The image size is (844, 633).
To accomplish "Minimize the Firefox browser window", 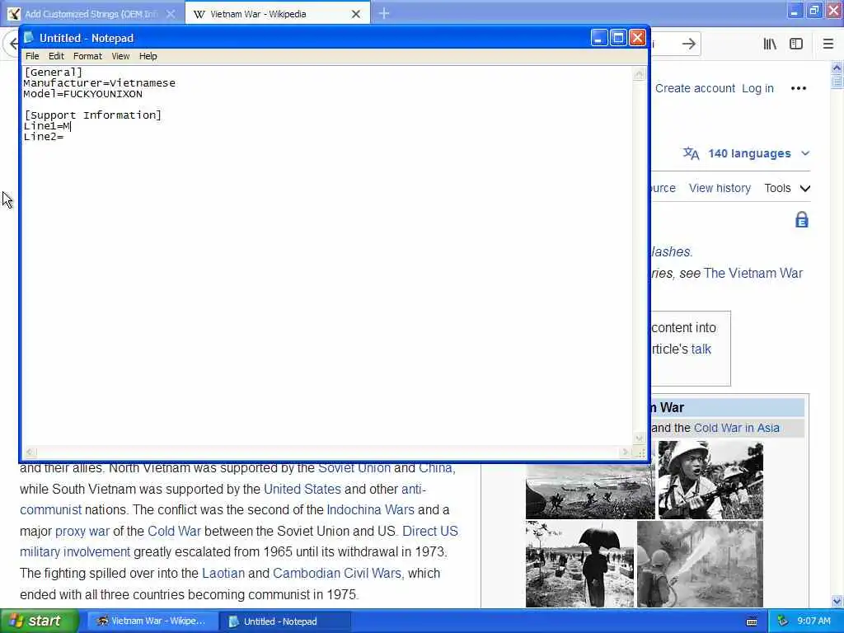I will [794, 11].
